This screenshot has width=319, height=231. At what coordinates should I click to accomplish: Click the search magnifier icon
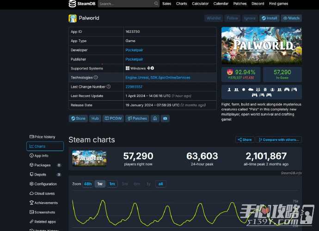156,3
